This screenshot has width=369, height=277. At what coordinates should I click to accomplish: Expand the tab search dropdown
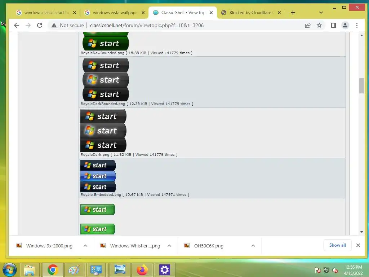[321, 13]
